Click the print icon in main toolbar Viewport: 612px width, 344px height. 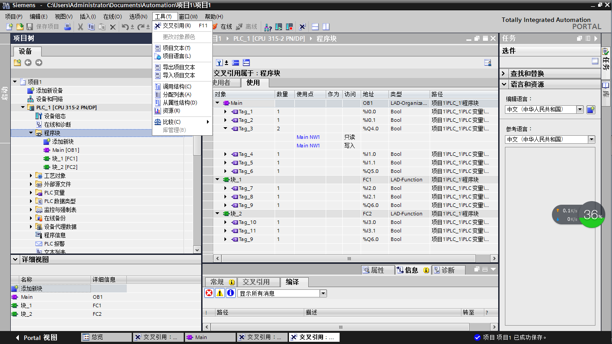pyautogui.click(x=68, y=27)
